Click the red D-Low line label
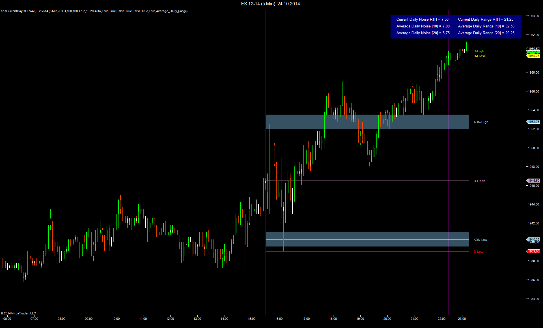This screenshot has width=543, height=328. click(478, 252)
